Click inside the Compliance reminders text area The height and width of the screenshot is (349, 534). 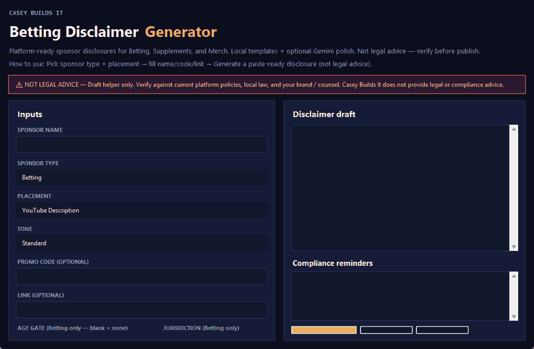[400, 296]
